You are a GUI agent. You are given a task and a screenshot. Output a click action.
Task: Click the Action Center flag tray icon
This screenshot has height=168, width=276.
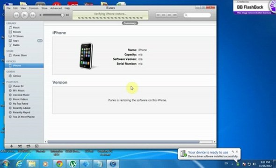point(244,164)
